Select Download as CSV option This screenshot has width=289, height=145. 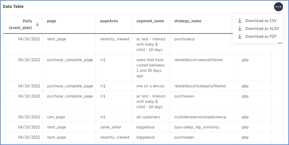click(258, 21)
